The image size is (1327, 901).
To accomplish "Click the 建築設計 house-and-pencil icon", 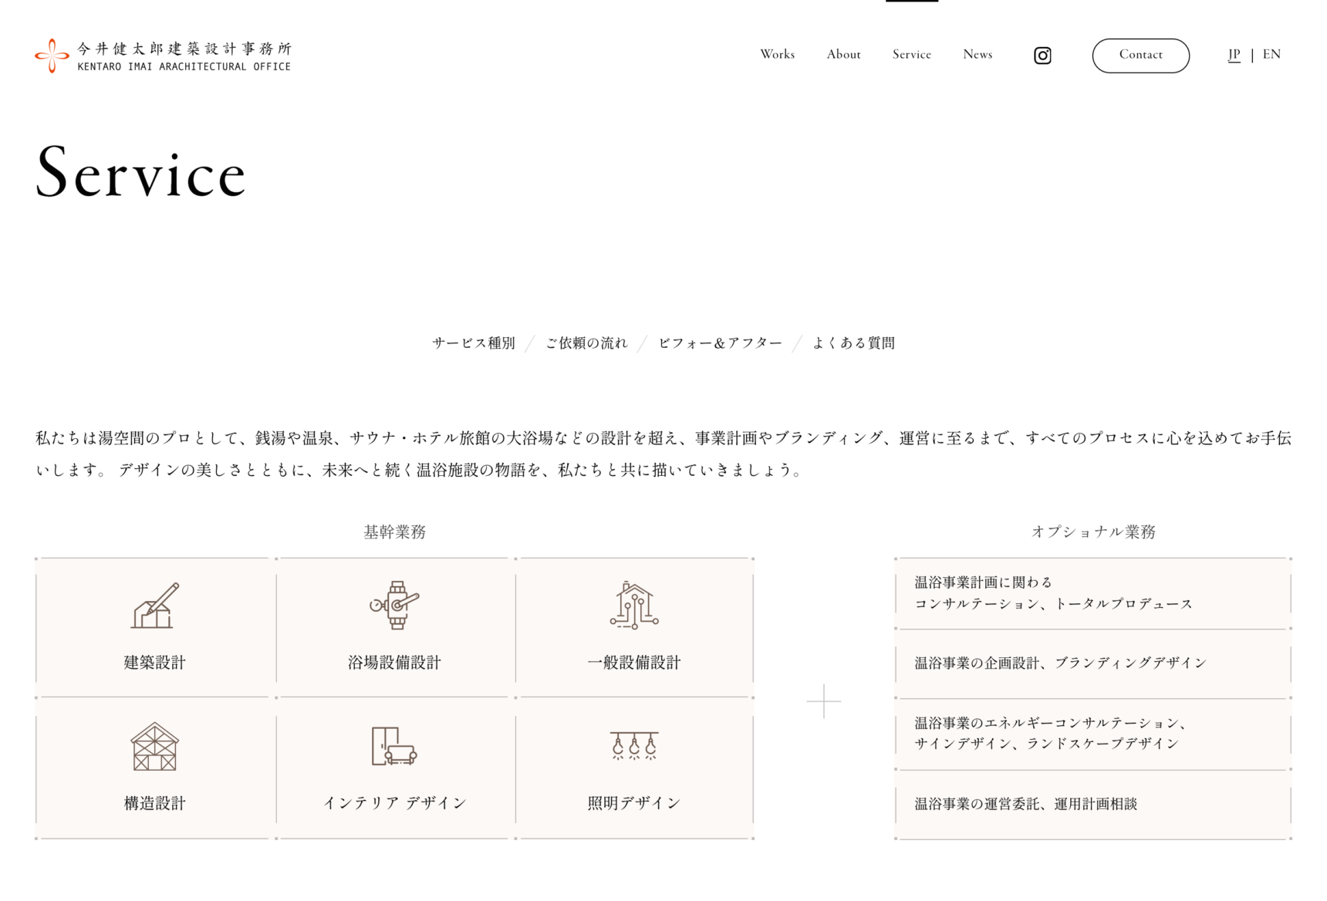I will tap(155, 606).
